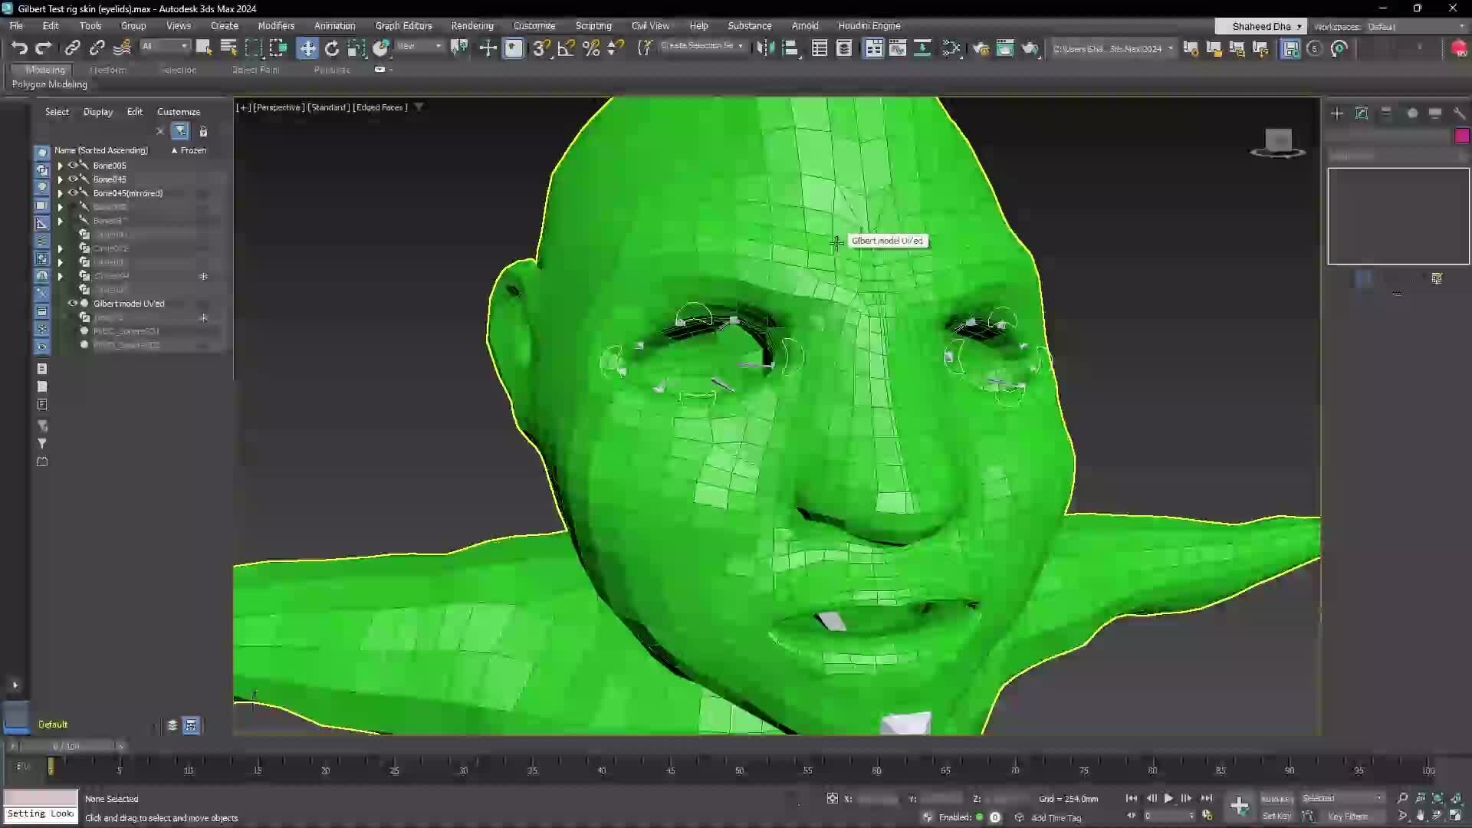This screenshot has height=828, width=1472.
Task: Click the red color swatch in right panel
Action: point(1461,135)
